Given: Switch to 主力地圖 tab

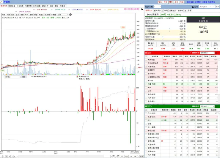Looking at the screenshot, I should (x=37, y=6).
